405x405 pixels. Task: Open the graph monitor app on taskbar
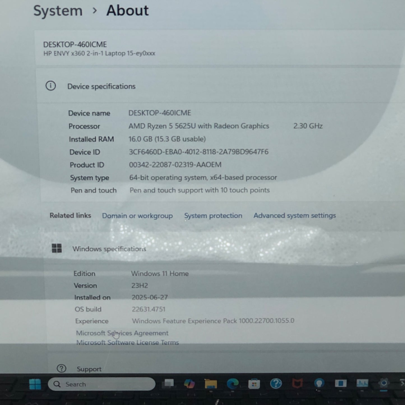(x=362, y=383)
